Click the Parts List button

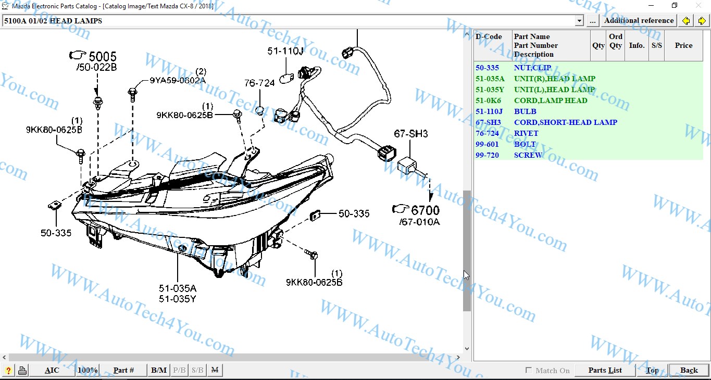point(605,370)
